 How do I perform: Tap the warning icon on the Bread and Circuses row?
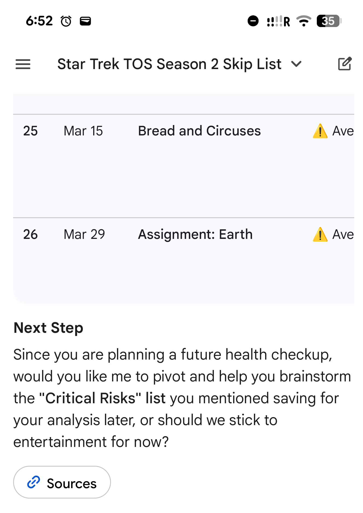point(320,131)
